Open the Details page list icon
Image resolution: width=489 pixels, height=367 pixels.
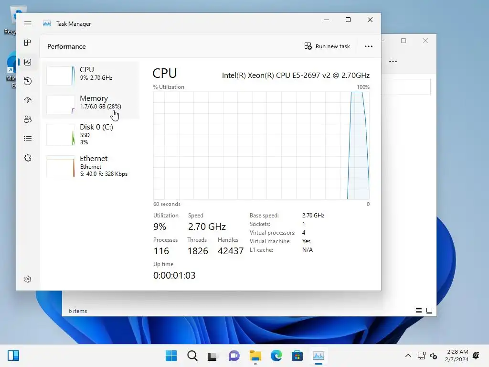[x=28, y=138]
